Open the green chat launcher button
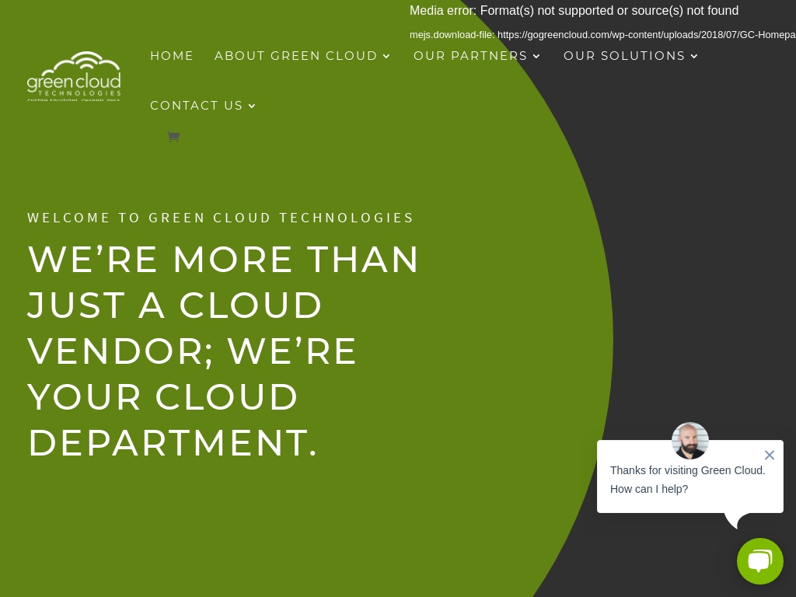The width and height of the screenshot is (796, 597). (760, 561)
